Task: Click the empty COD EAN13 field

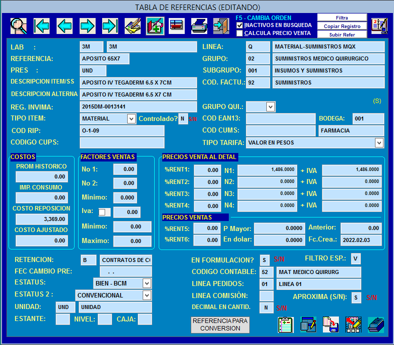Action: 281,118
